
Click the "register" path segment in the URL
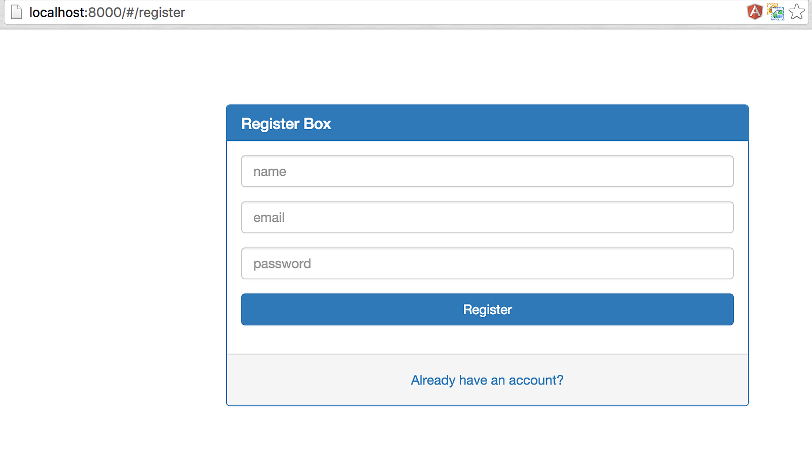161,12
